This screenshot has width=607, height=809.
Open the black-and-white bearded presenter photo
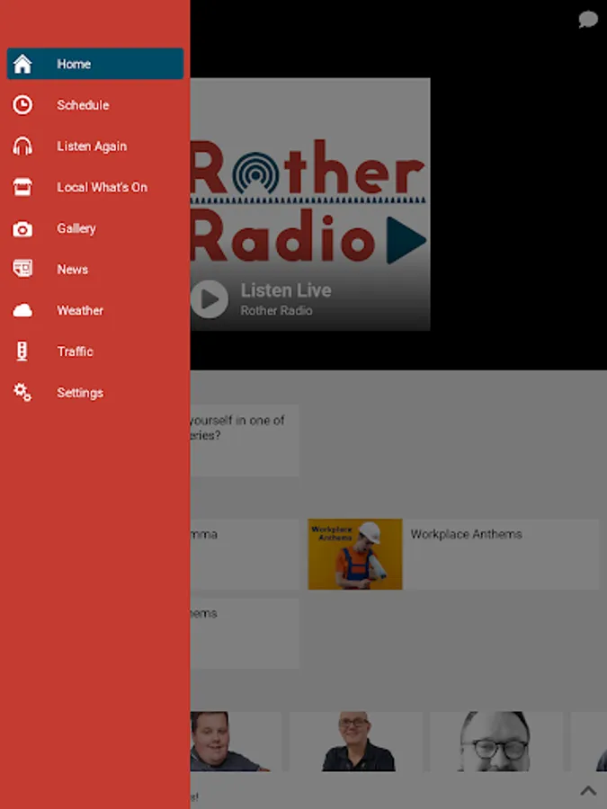496,742
